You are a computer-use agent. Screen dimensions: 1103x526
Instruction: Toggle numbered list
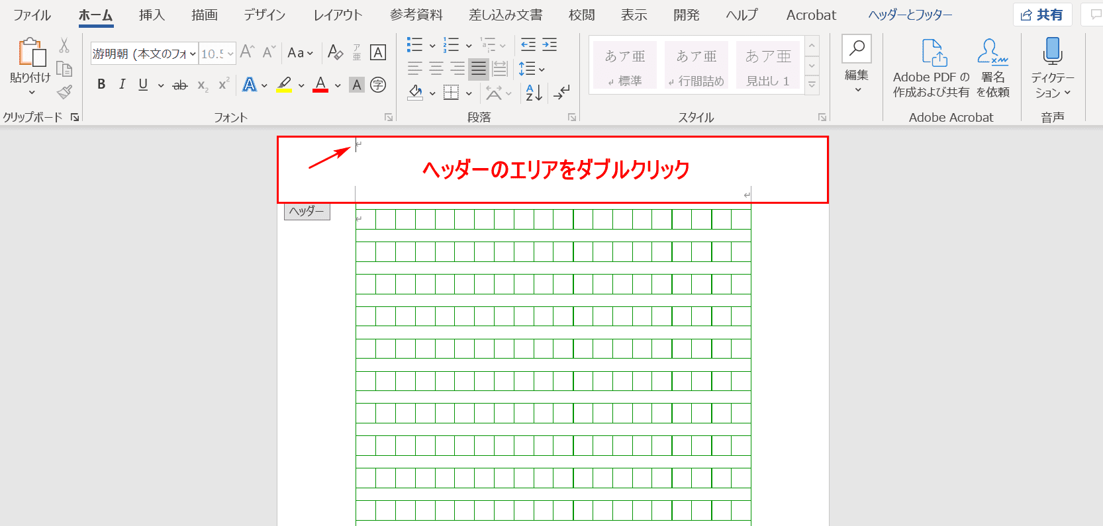[x=452, y=45]
